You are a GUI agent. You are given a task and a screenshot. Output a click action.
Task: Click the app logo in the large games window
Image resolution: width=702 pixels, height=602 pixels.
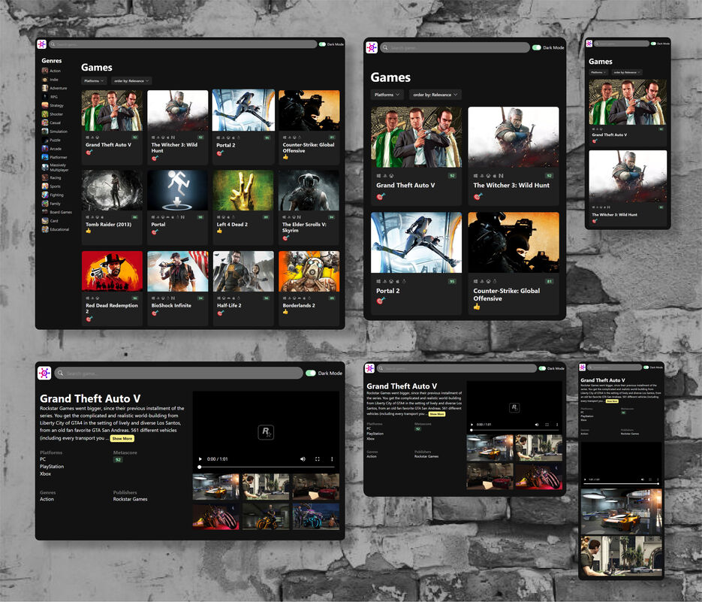click(x=41, y=44)
